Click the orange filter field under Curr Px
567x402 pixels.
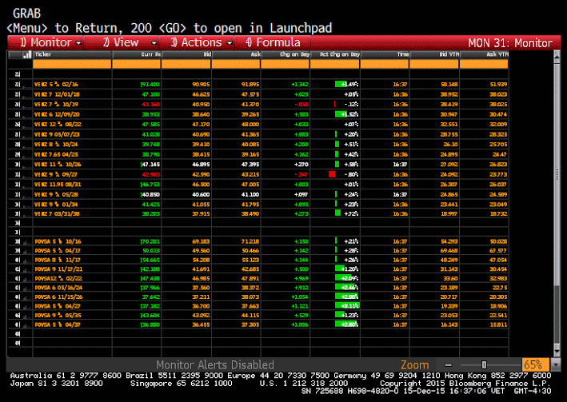(x=136, y=64)
